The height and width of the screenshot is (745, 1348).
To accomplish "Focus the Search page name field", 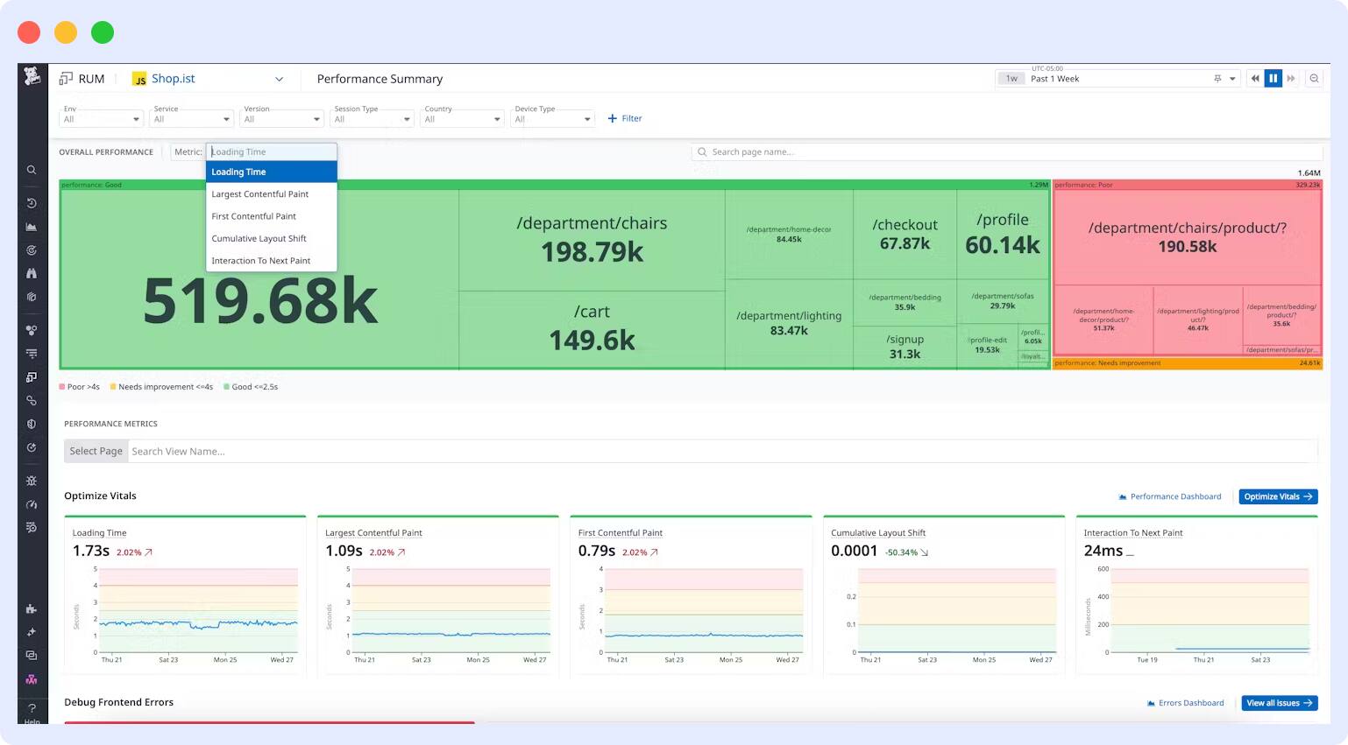I will 1007,152.
